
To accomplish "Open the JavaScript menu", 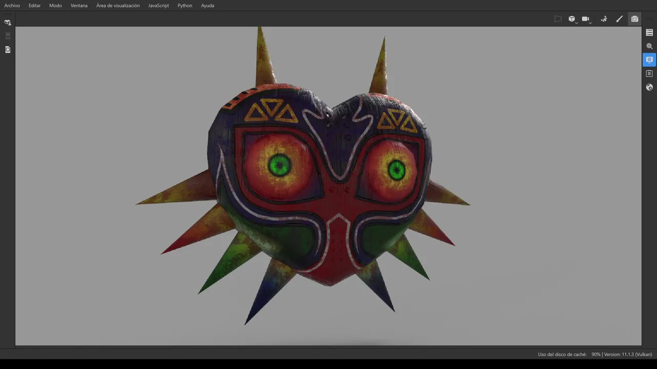I will [x=159, y=6].
